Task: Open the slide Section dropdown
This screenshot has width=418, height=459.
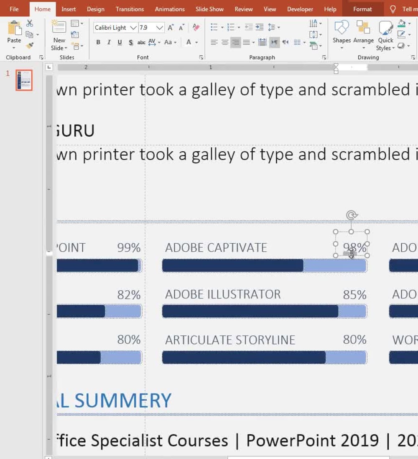Action: (x=78, y=46)
